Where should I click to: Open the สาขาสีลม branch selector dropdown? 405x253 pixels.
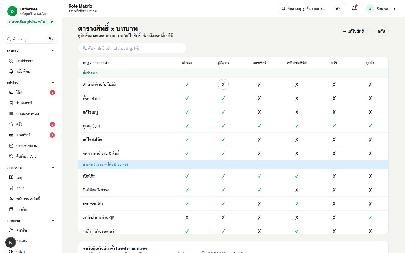(x=31, y=22)
